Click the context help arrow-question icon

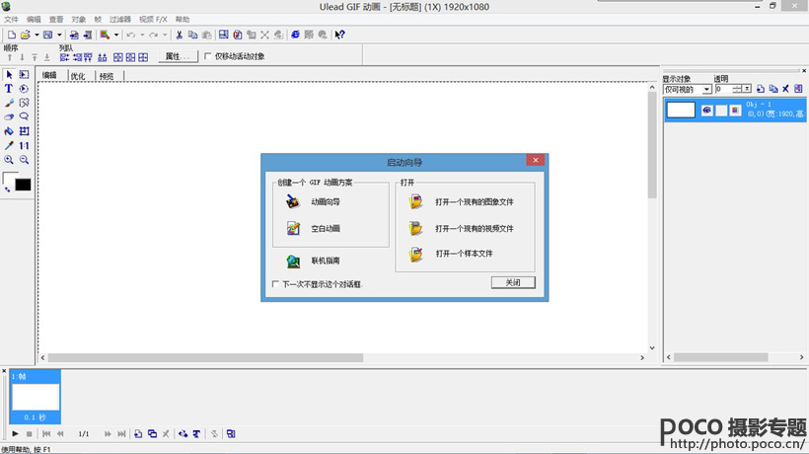click(339, 35)
